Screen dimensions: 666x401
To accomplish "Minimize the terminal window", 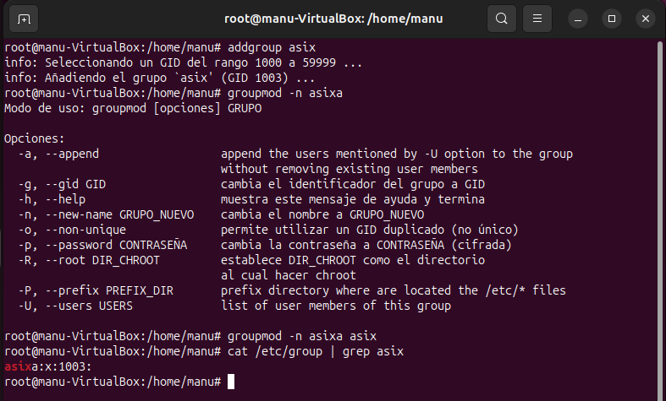I will click(580, 18).
